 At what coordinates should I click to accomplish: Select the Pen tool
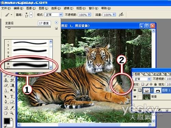click(6, 102)
